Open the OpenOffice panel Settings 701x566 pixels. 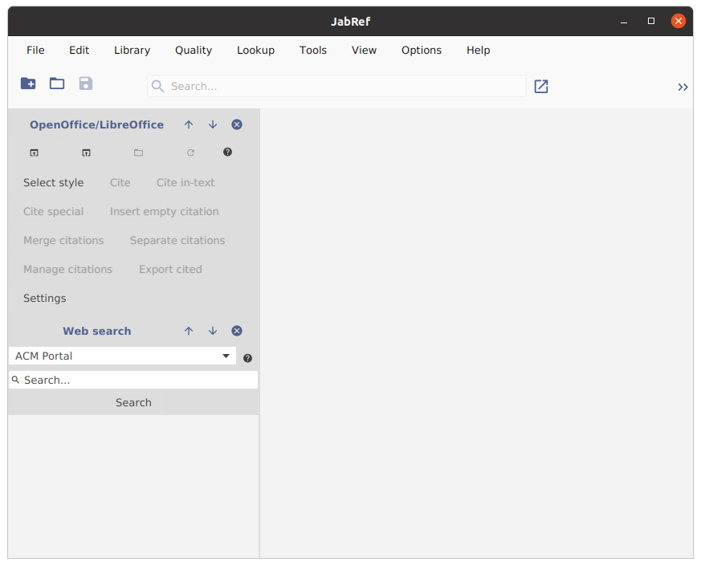point(45,298)
